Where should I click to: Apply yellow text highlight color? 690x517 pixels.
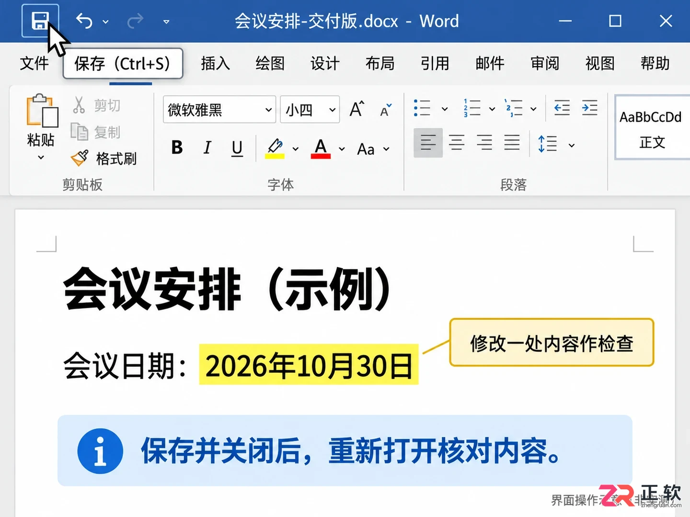click(x=275, y=148)
